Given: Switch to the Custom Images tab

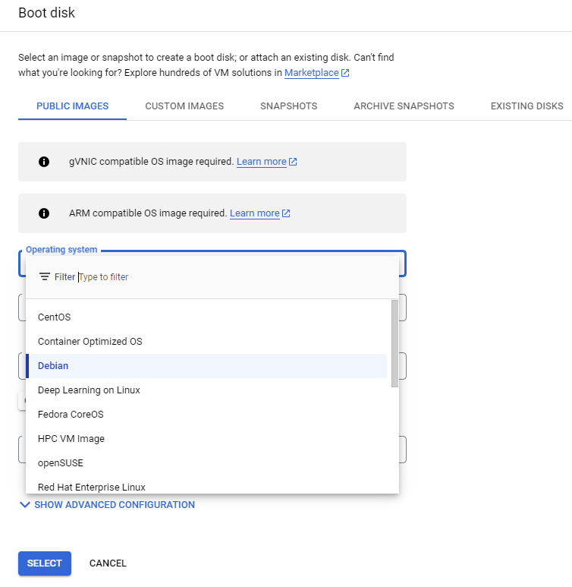Looking at the screenshot, I should 184,106.
